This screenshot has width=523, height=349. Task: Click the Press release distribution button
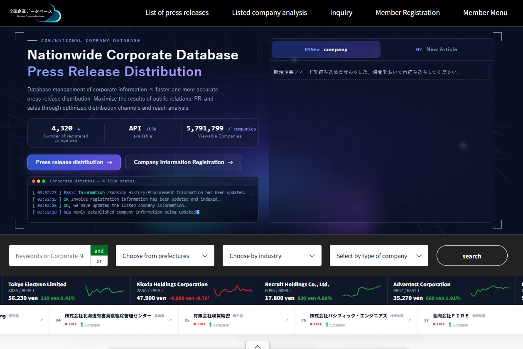[74, 162]
